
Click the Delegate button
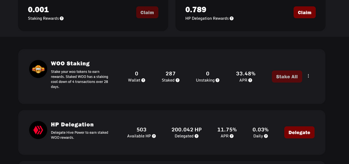(x=299, y=132)
